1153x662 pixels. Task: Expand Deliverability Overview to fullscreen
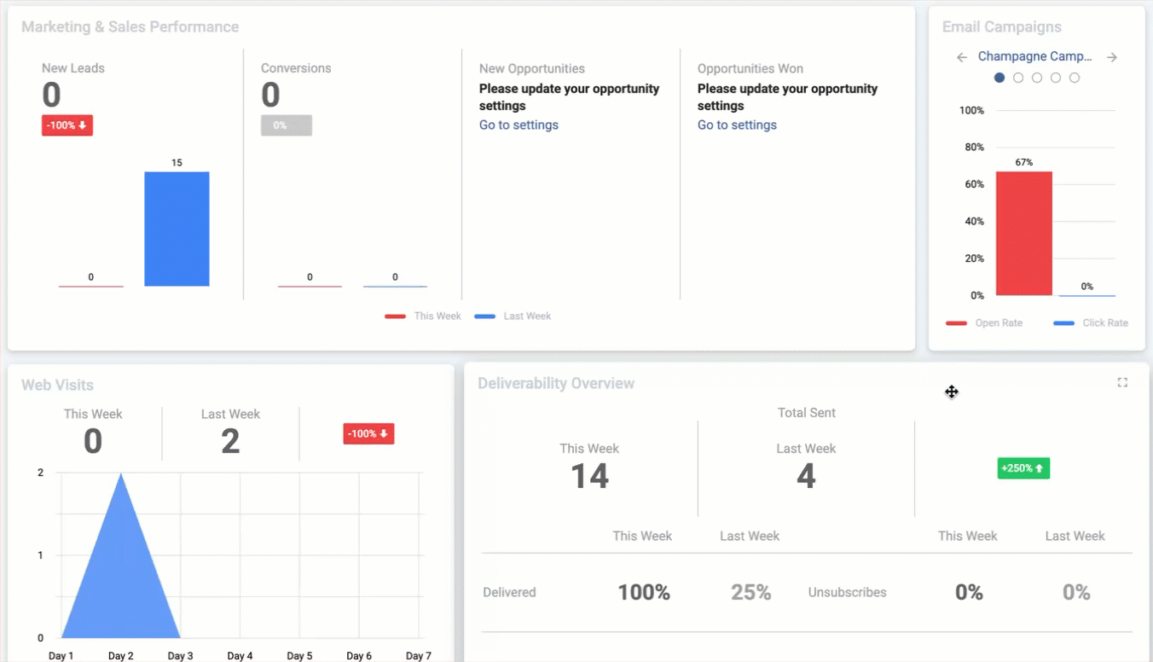pyautogui.click(x=1122, y=382)
